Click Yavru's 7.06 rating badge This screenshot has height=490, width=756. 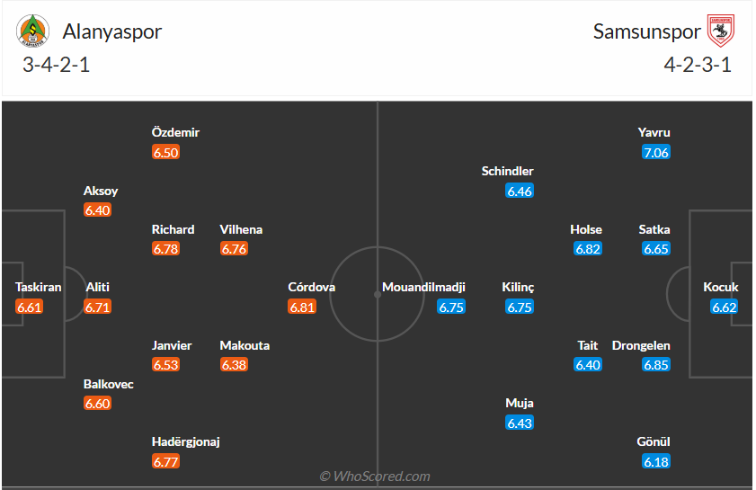(x=656, y=152)
